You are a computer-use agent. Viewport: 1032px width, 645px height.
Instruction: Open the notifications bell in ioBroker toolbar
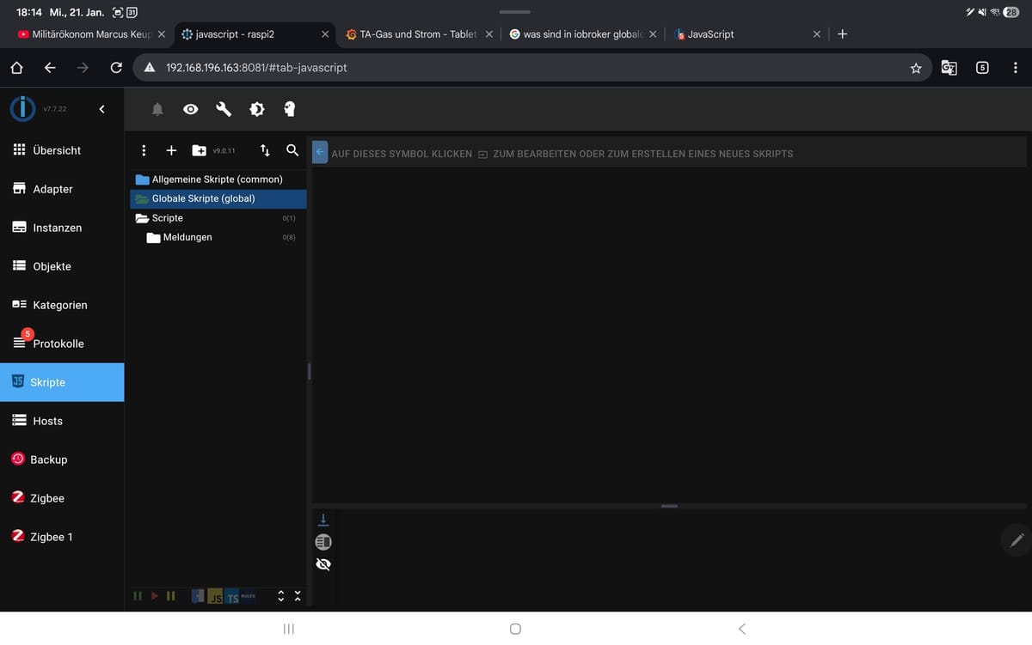[x=157, y=109]
